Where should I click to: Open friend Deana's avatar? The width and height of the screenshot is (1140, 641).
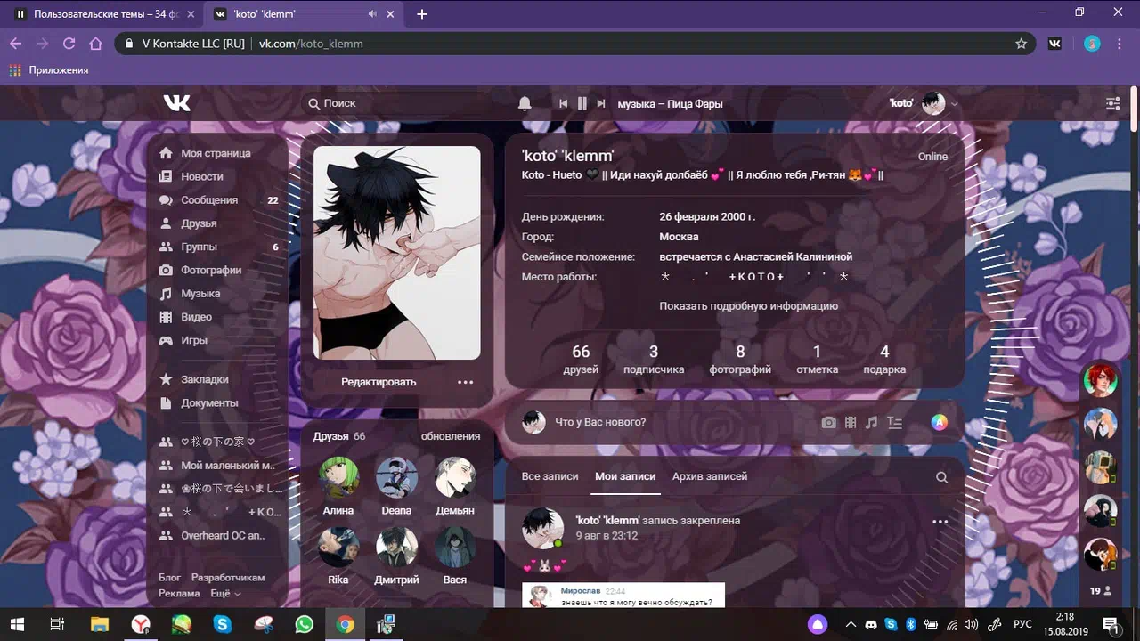(x=396, y=477)
